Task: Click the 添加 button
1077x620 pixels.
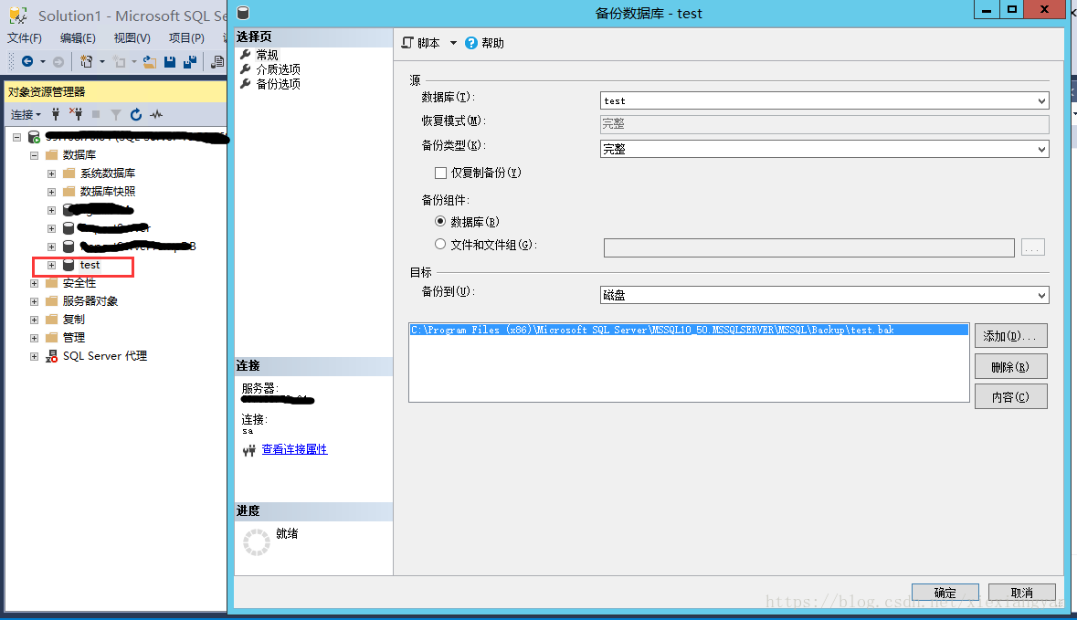Action: pos(1010,335)
